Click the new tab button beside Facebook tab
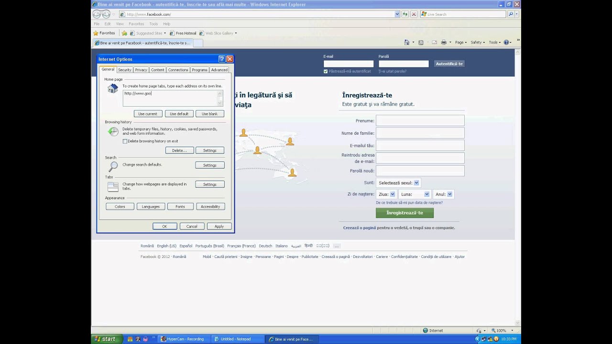Screen dimensions: 612x344 [197, 43]
